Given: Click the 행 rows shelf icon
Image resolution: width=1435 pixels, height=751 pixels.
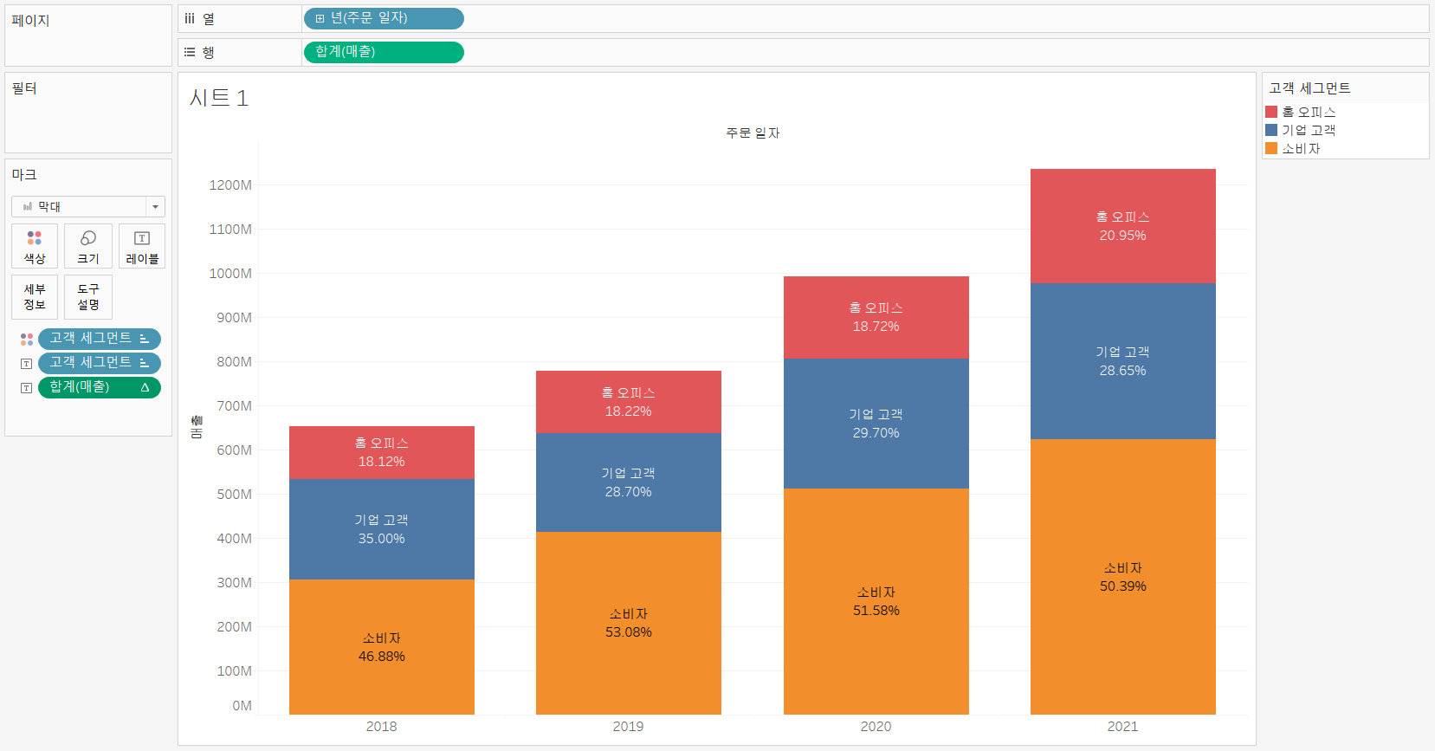Looking at the screenshot, I should click(x=190, y=52).
